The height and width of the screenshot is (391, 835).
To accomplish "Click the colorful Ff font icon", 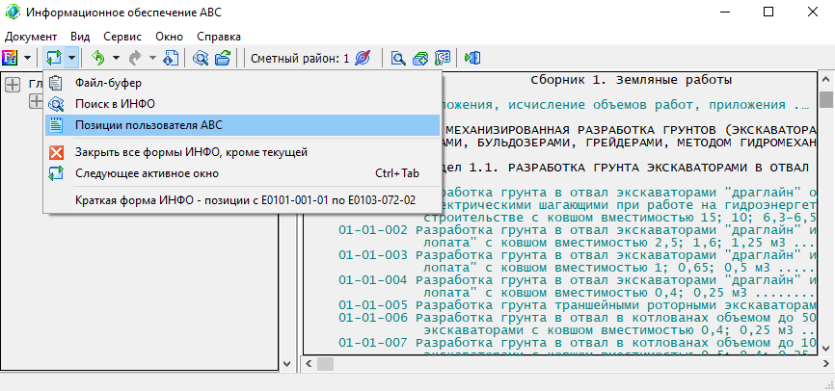I will click(x=10, y=58).
